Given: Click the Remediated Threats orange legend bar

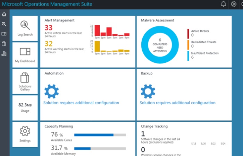Looking at the screenshot, I should tap(188, 45).
